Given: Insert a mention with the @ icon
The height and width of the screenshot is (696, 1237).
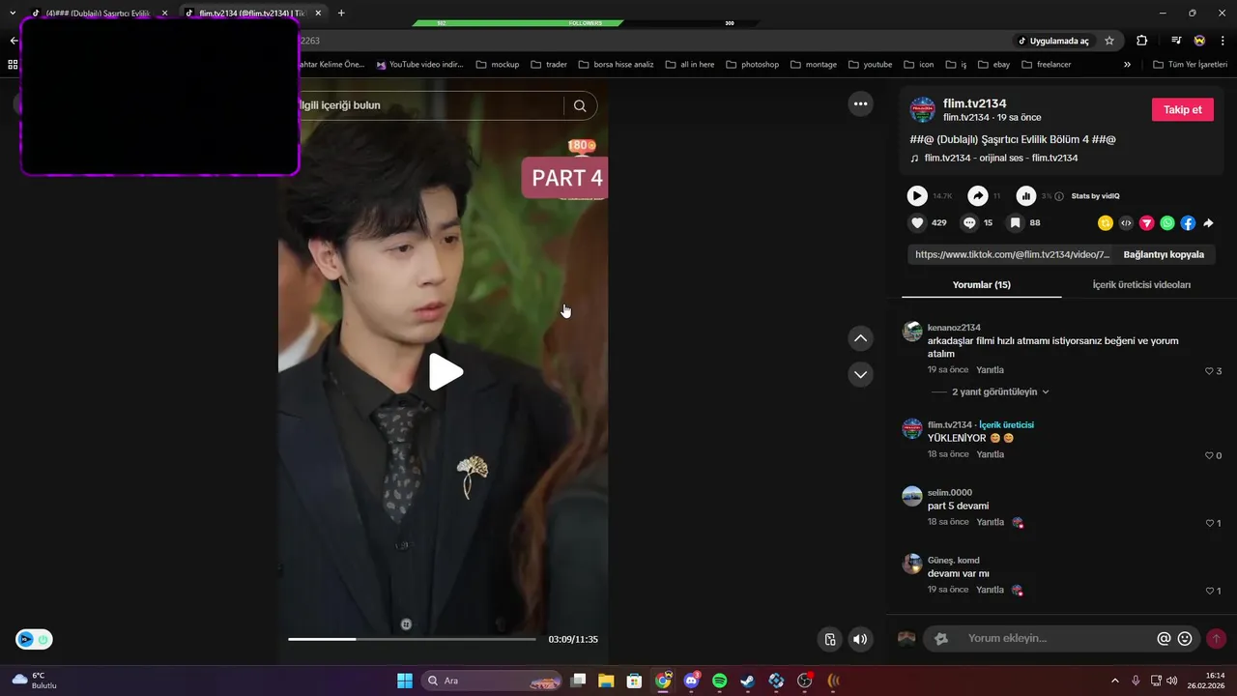Looking at the screenshot, I should [1164, 638].
